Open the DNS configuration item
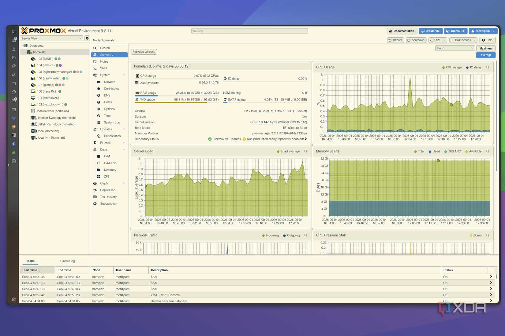Viewport: 505px width, 336px height. 107,95
